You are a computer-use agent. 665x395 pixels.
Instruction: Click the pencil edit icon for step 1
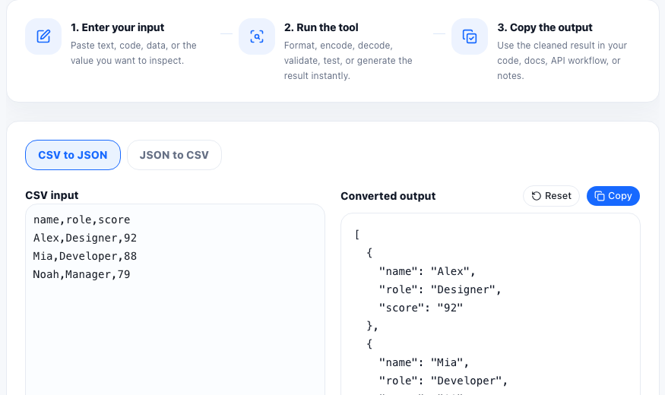click(43, 36)
